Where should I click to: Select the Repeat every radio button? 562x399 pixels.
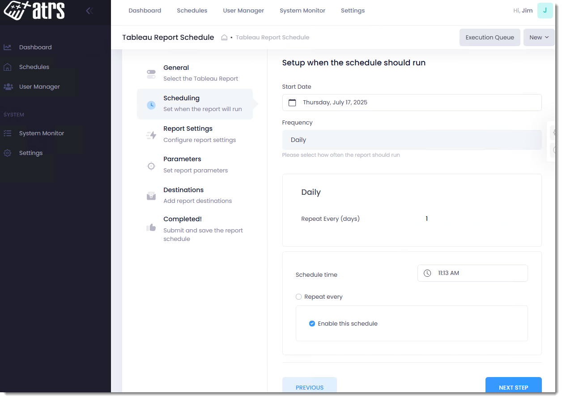(299, 297)
